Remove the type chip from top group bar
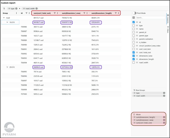170x138 pixels. tap(16, 9)
